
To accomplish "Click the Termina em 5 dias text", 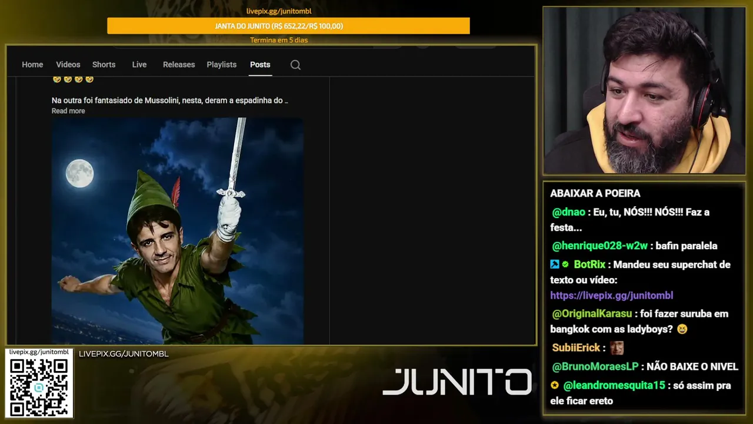I will pyautogui.click(x=279, y=40).
